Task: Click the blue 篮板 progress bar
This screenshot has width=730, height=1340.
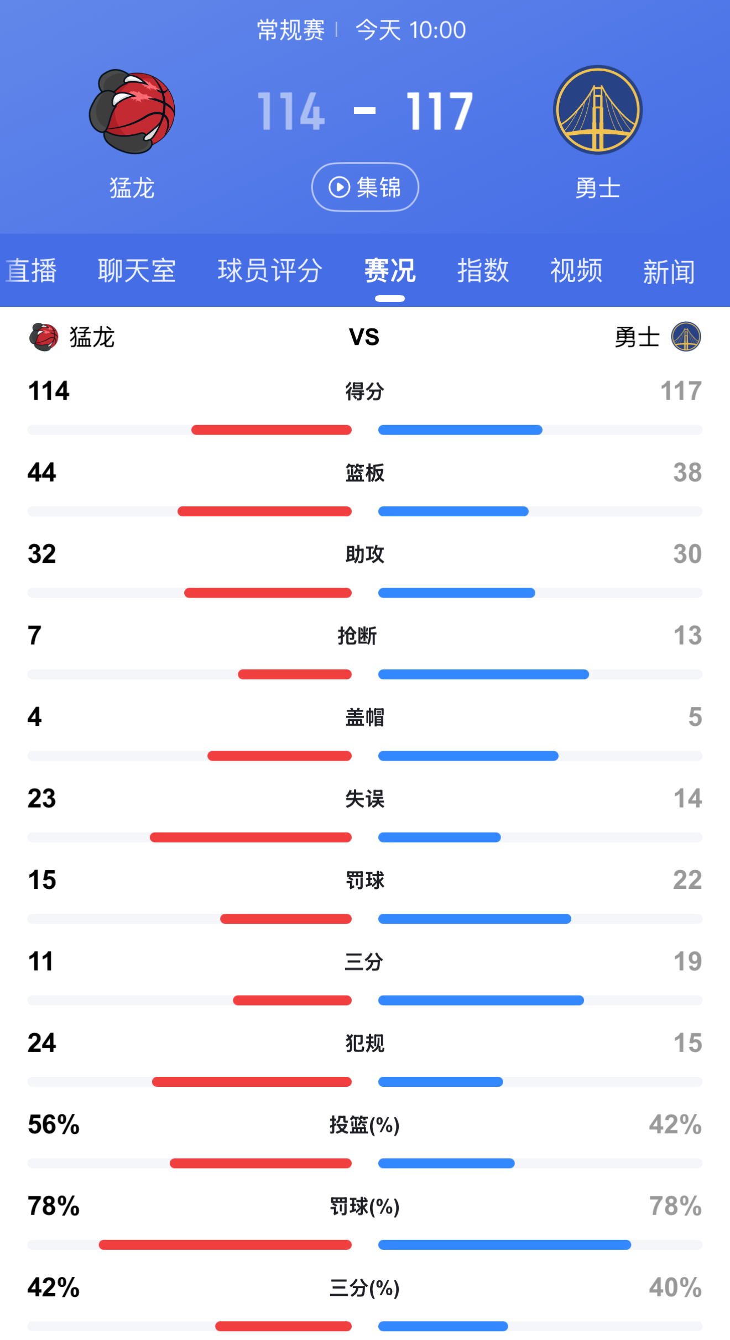Action: click(x=453, y=511)
